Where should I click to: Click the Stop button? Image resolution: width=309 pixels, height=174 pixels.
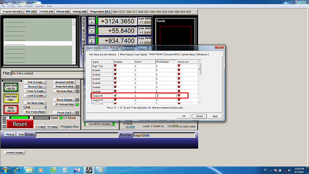pos(11,110)
